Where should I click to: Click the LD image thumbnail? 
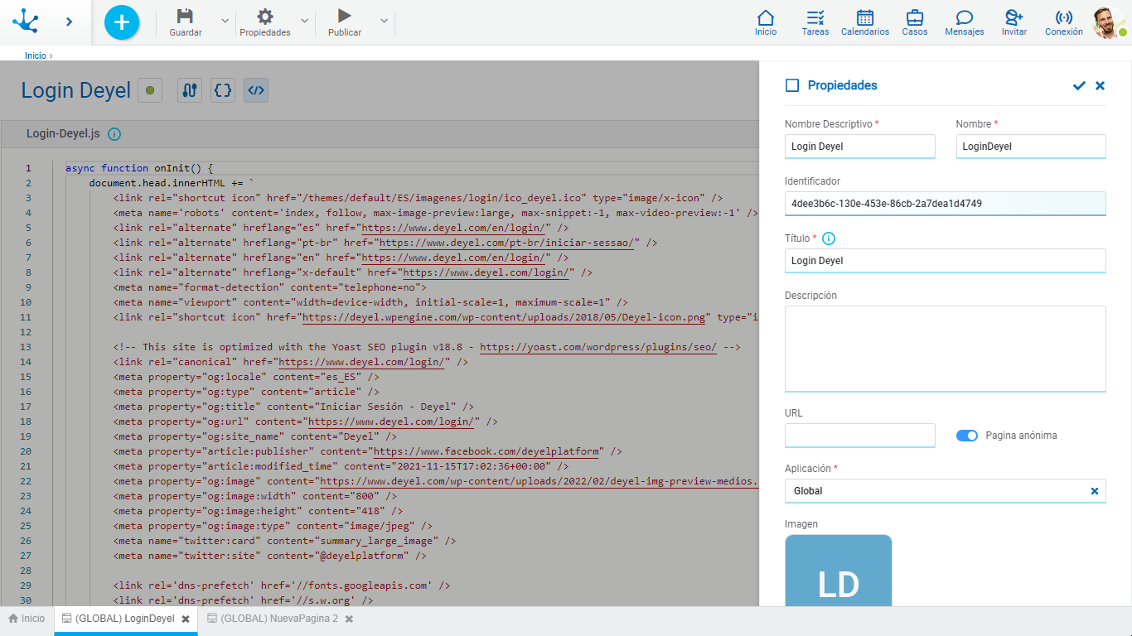point(839,571)
